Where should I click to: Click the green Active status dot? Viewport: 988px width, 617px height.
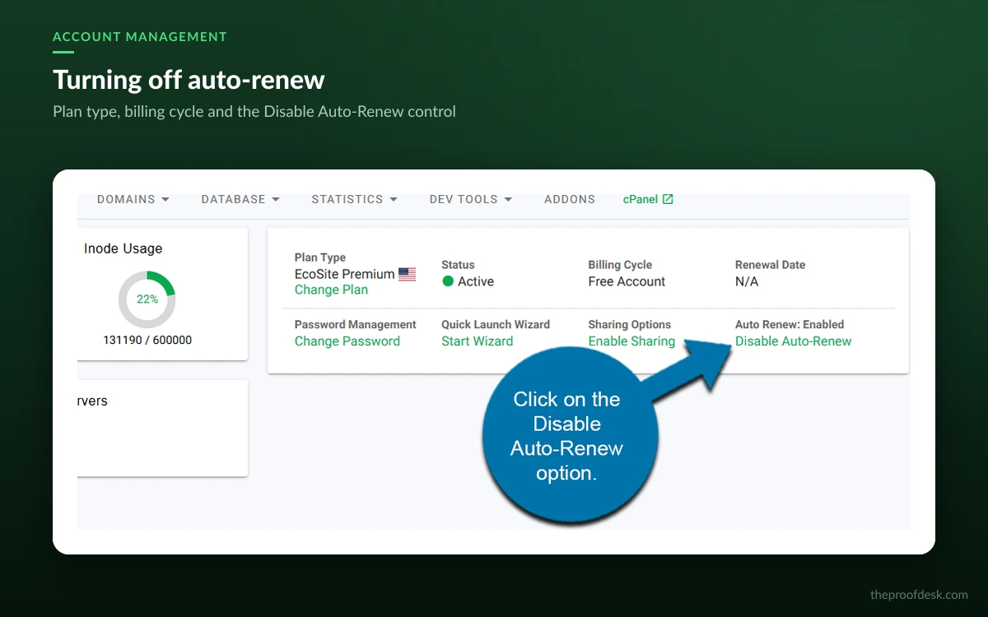coord(448,281)
